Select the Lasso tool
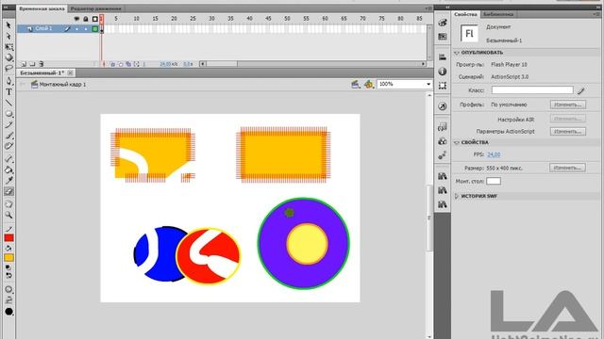 click(8, 69)
